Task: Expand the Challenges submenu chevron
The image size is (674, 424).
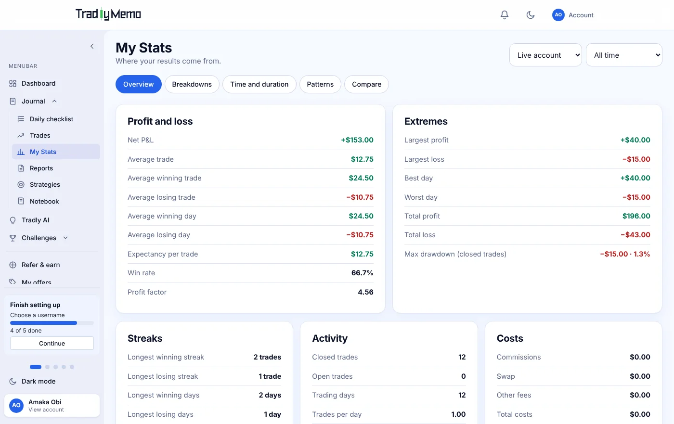Action: tap(65, 238)
